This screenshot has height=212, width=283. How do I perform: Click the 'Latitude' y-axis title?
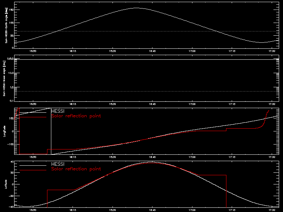pyautogui.click(x=6, y=184)
